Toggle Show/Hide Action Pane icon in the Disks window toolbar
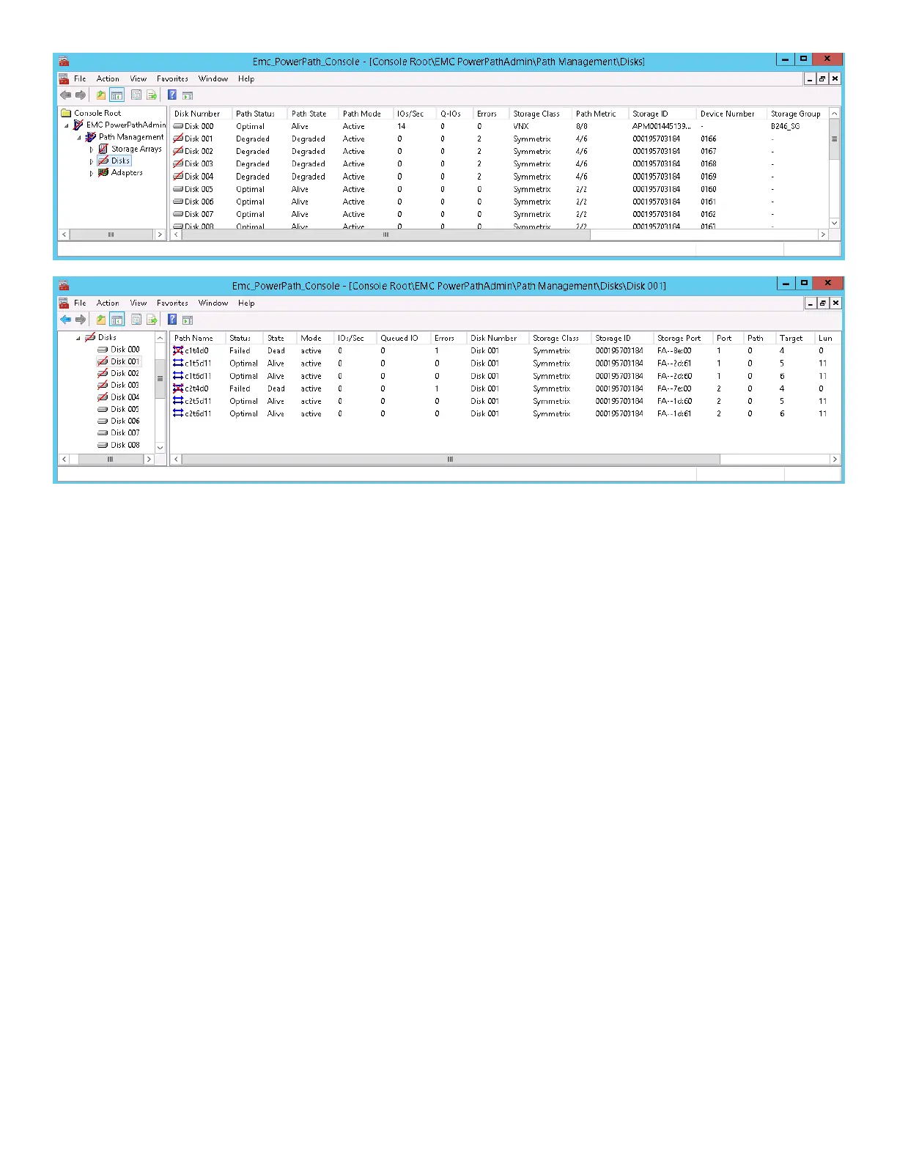This screenshot has height=1161, width=897. (188, 95)
